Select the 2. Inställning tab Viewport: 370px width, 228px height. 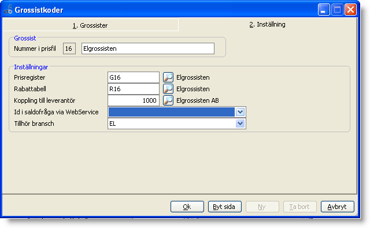pyautogui.click(x=267, y=24)
